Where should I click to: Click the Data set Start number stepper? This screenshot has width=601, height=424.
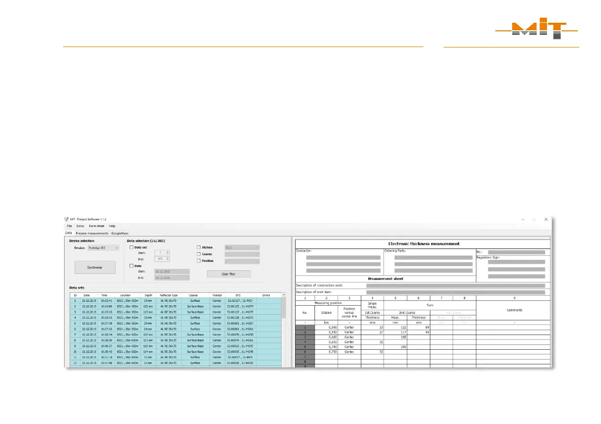pyautogui.click(x=162, y=253)
